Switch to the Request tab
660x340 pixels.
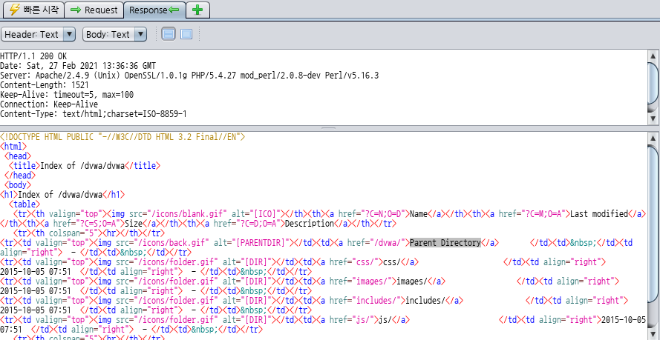pyautogui.click(x=94, y=10)
